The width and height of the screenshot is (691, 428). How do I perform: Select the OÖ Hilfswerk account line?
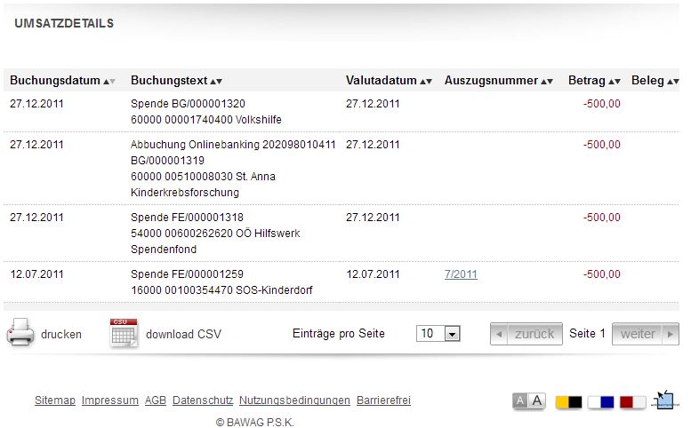click(x=215, y=234)
